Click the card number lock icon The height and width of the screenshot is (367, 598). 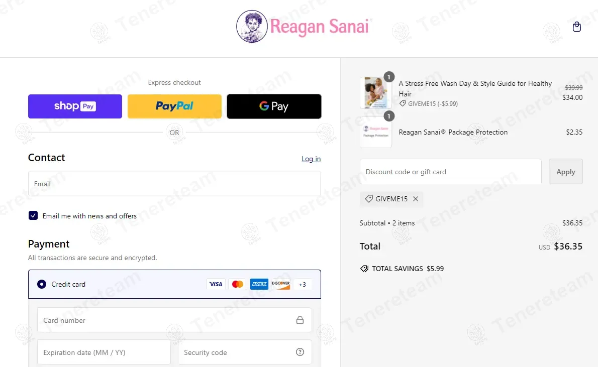pos(300,320)
